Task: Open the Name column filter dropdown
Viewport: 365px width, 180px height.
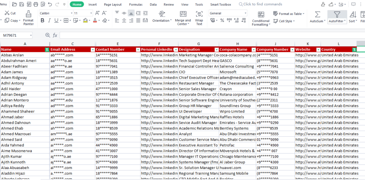Action: (47, 49)
